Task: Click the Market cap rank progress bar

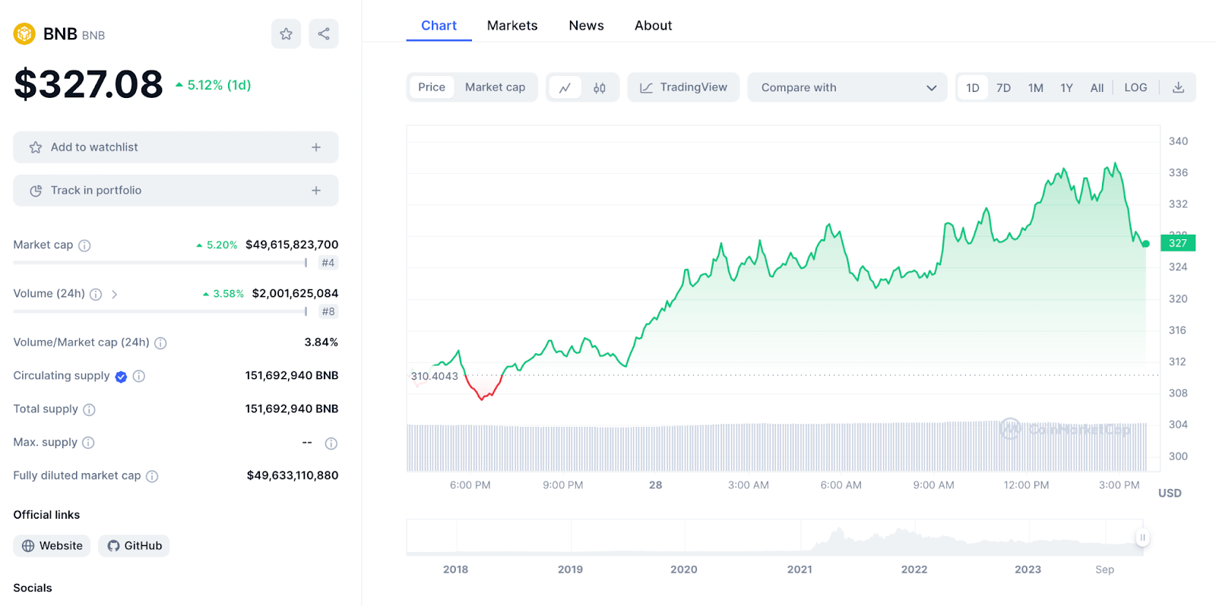Action: point(160,263)
